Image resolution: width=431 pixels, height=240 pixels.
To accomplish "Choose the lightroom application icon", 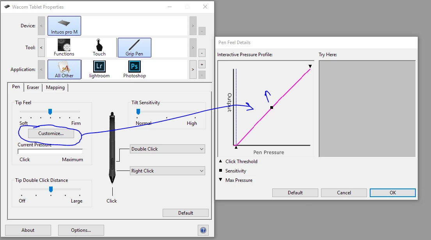I will [x=99, y=69].
